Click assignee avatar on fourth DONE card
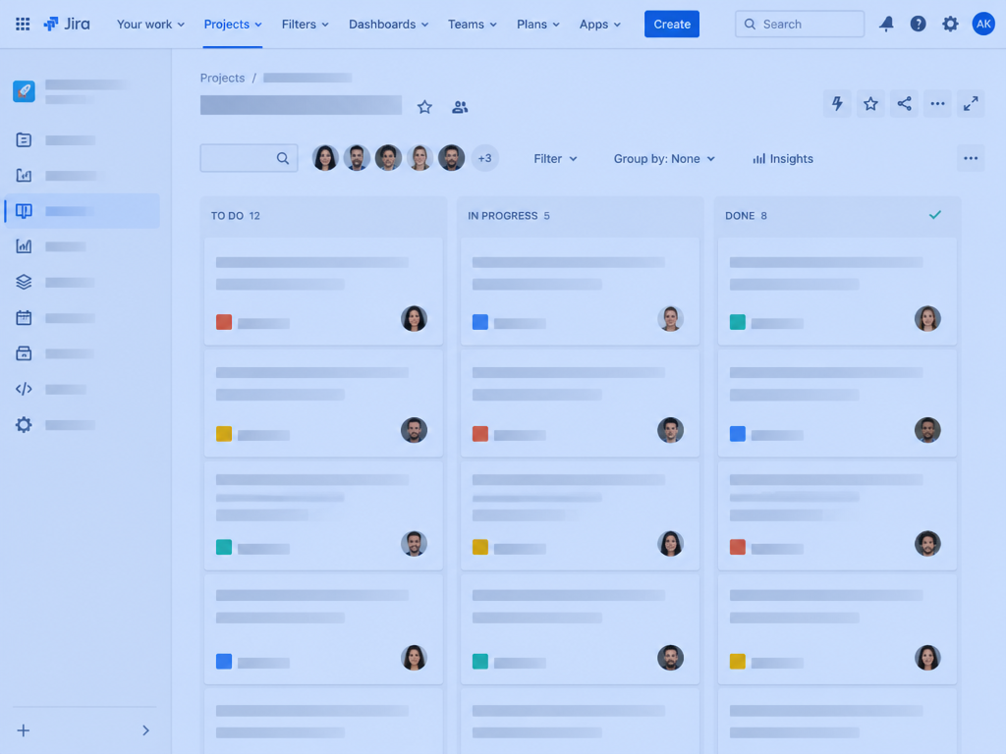Screen dimensions: 1006x754 tap(927, 658)
